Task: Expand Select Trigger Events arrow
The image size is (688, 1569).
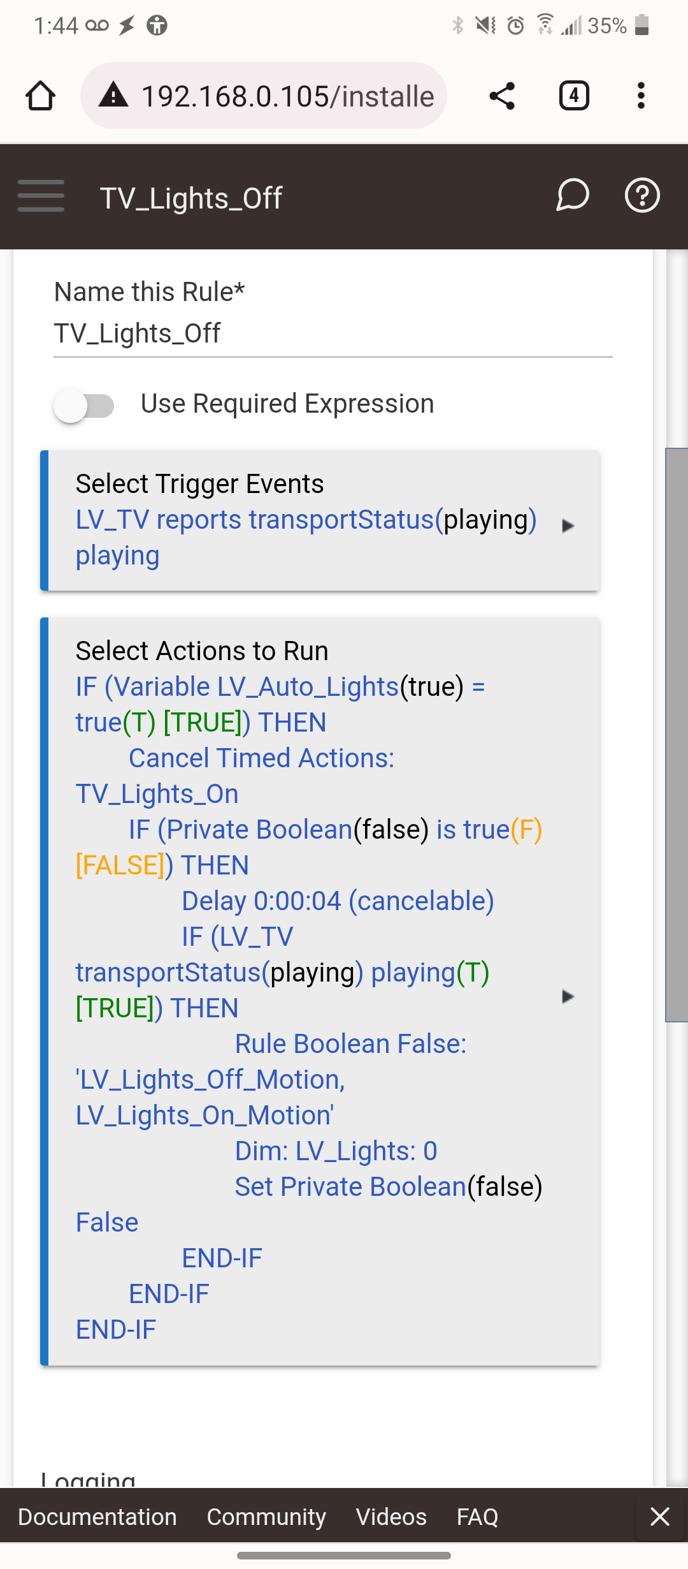Action: (x=568, y=526)
